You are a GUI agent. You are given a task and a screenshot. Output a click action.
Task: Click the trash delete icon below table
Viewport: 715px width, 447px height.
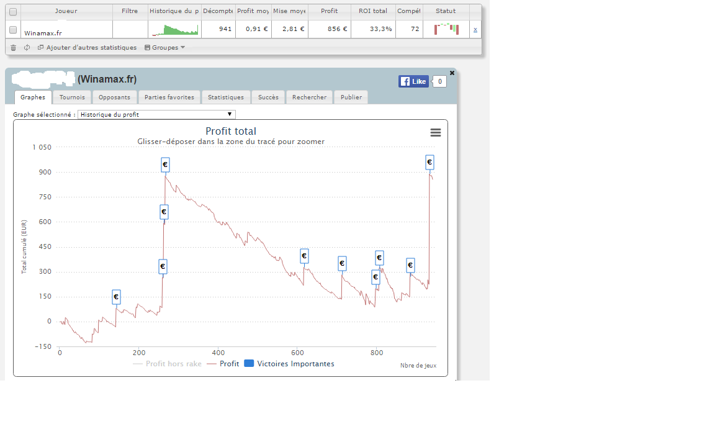[13, 47]
